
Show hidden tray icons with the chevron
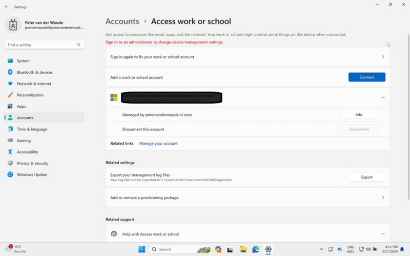click(321, 249)
